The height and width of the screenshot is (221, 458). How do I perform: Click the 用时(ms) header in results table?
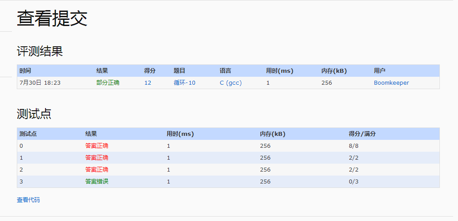(x=279, y=71)
